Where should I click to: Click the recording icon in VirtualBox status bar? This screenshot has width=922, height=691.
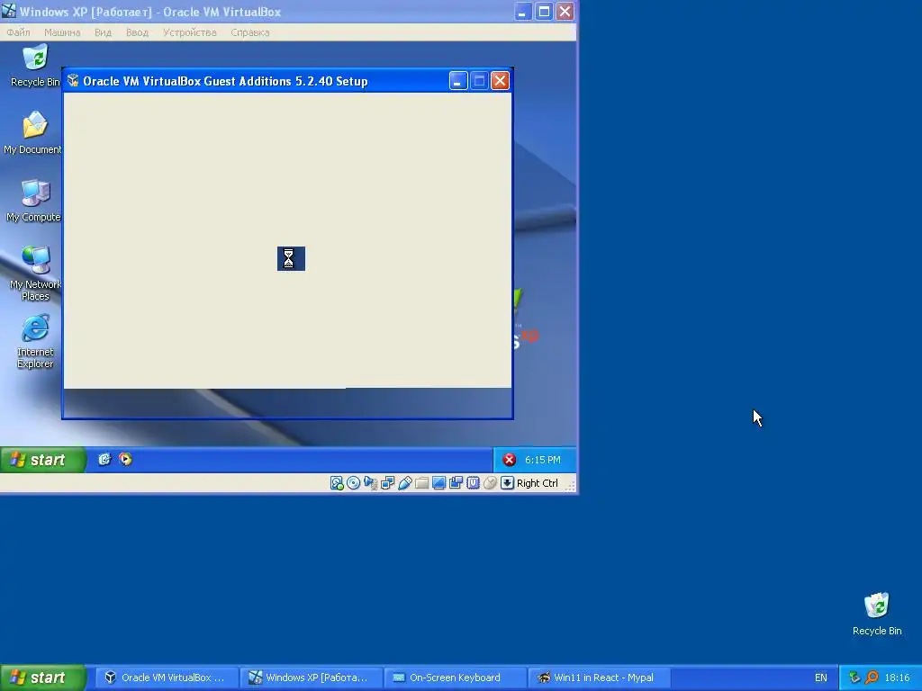456,483
